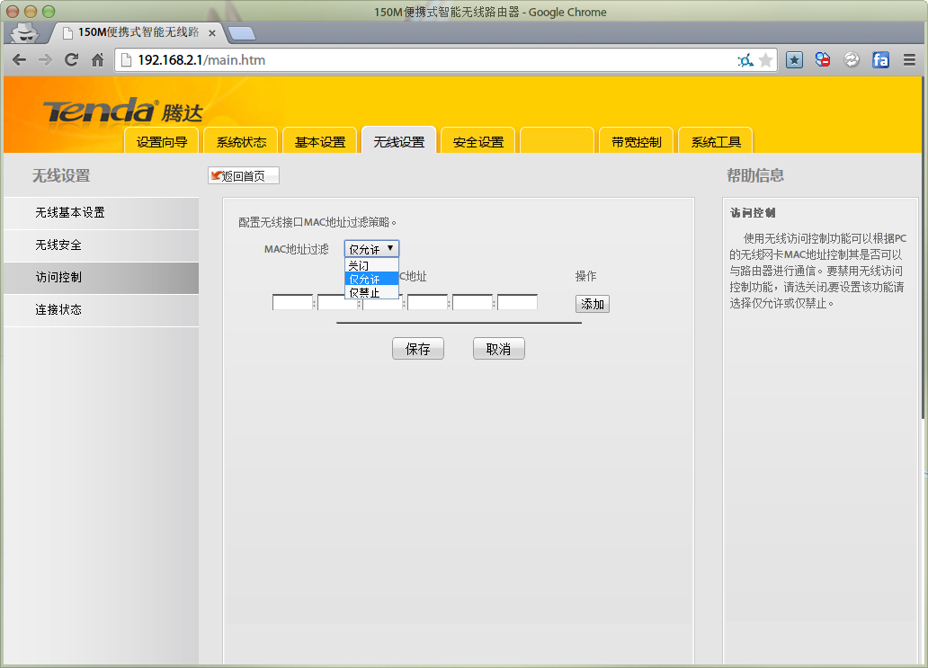
Task: Click the 配置无线接口MAC地址过滤策略 description text
Action: [x=317, y=222]
